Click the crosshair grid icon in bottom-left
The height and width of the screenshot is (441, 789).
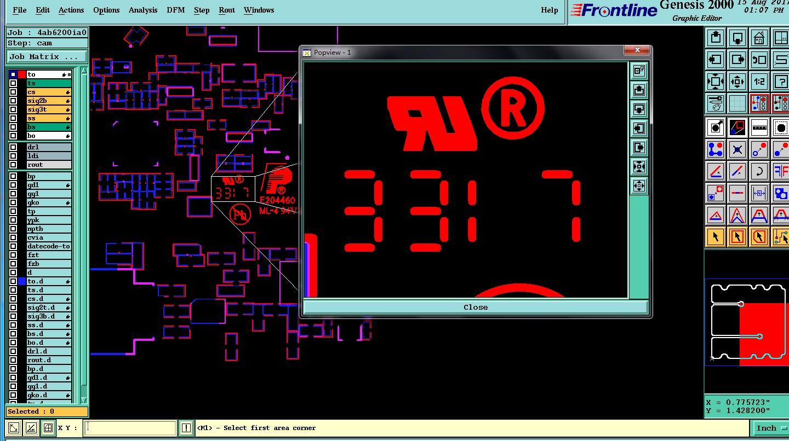(x=48, y=428)
